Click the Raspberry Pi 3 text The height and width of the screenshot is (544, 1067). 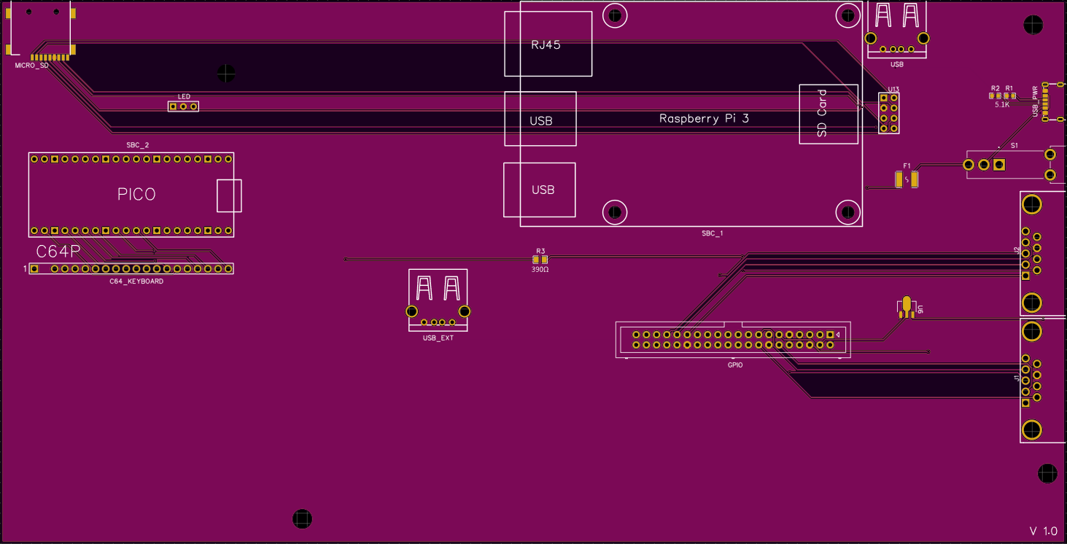click(704, 118)
